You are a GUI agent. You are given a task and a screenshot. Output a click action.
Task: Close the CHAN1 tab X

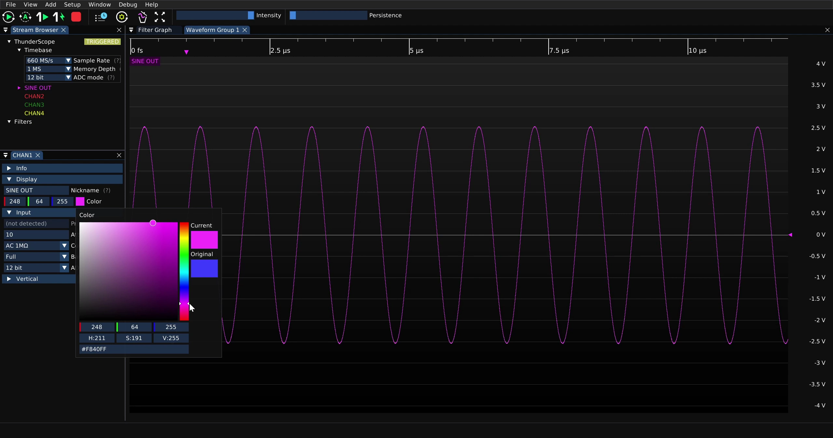(x=38, y=155)
